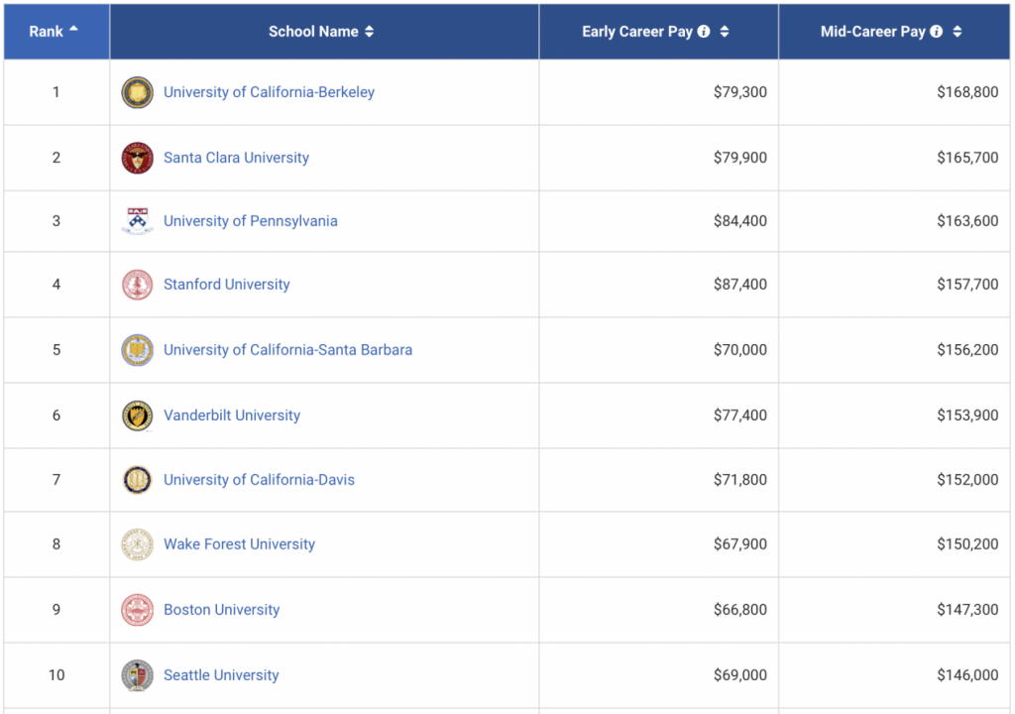This screenshot has height=714, width=1015.
Task: Click the Early Career Pay sort arrows
Action: click(x=725, y=31)
